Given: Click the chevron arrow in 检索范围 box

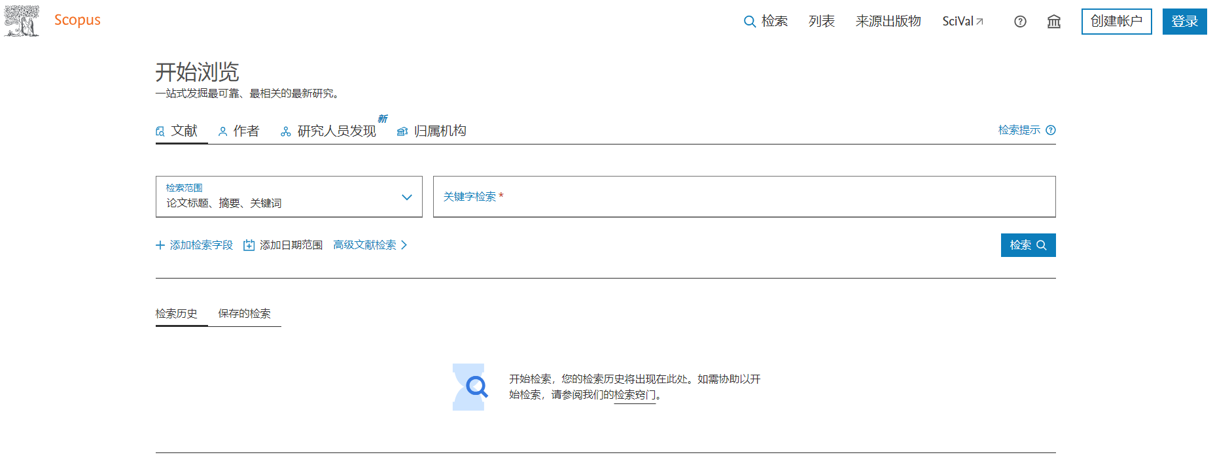Looking at the screenshot, I should (x=407, y=197).
